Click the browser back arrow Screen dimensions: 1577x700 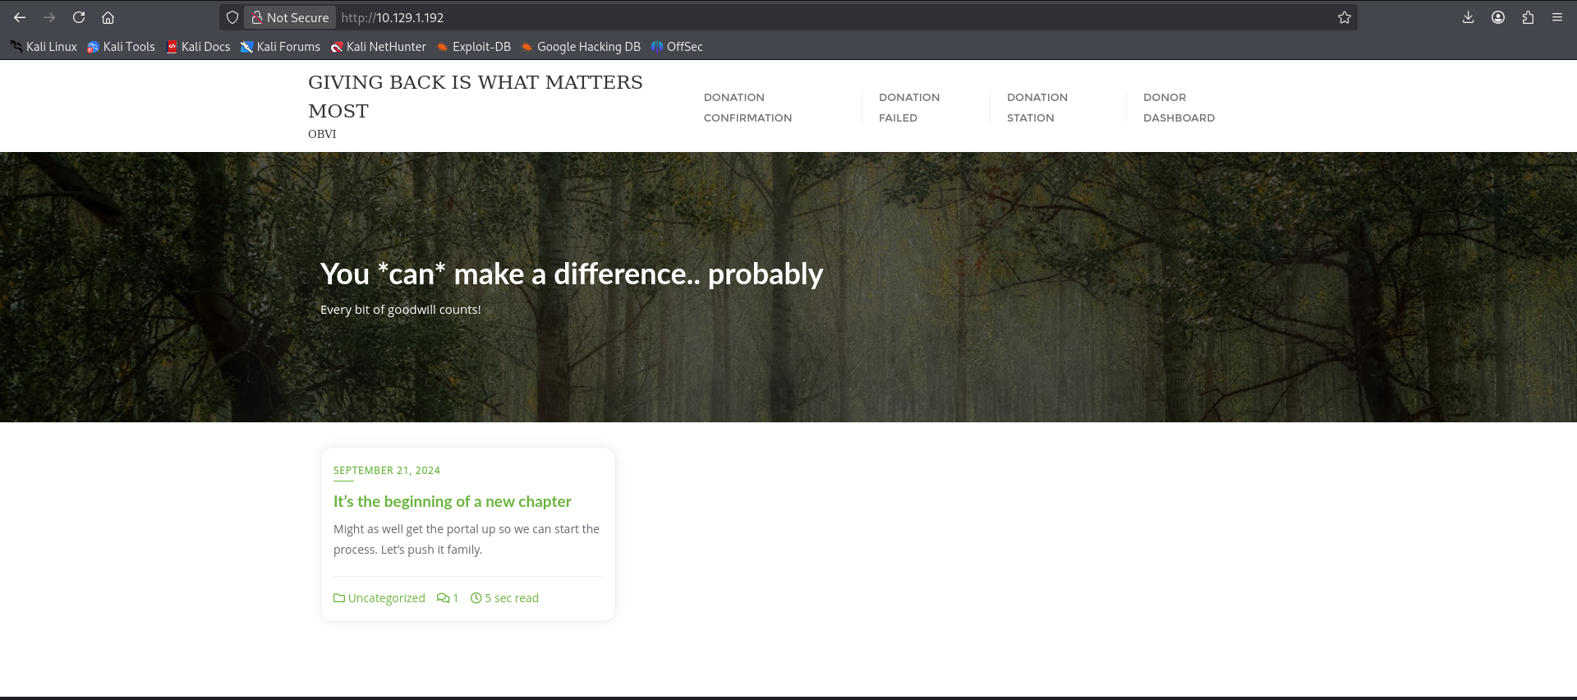(20, 17)
